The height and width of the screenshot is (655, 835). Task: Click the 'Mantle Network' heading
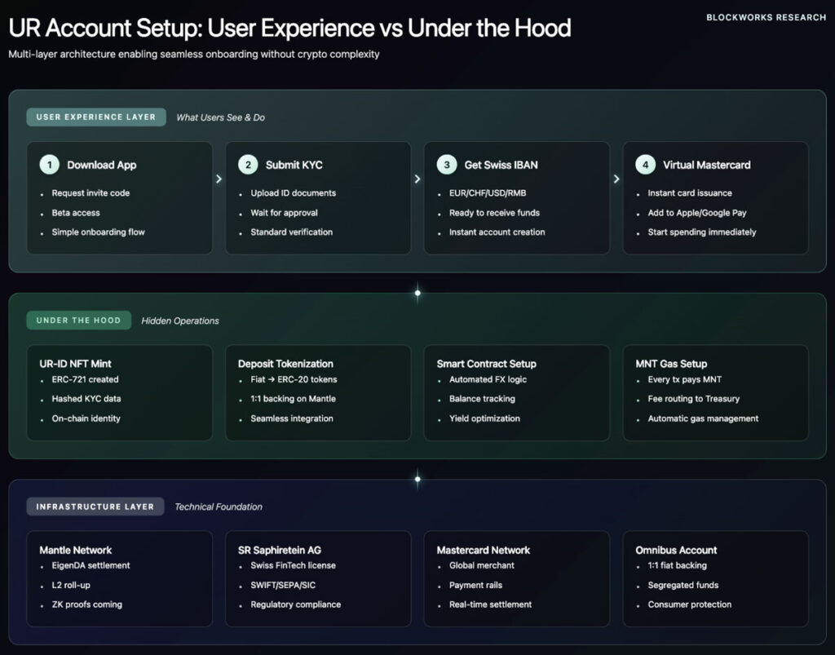(x=76, y=550)
